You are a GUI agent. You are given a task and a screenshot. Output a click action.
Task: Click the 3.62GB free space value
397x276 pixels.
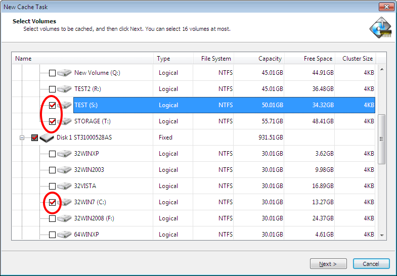pyautogui.click(x=324, y=154)
